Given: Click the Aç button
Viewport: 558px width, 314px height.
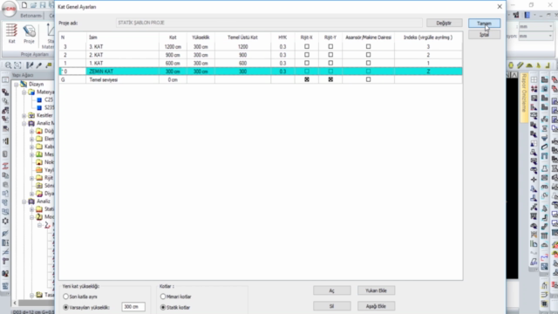Looking at the screenshot, I should pos(331,290).
